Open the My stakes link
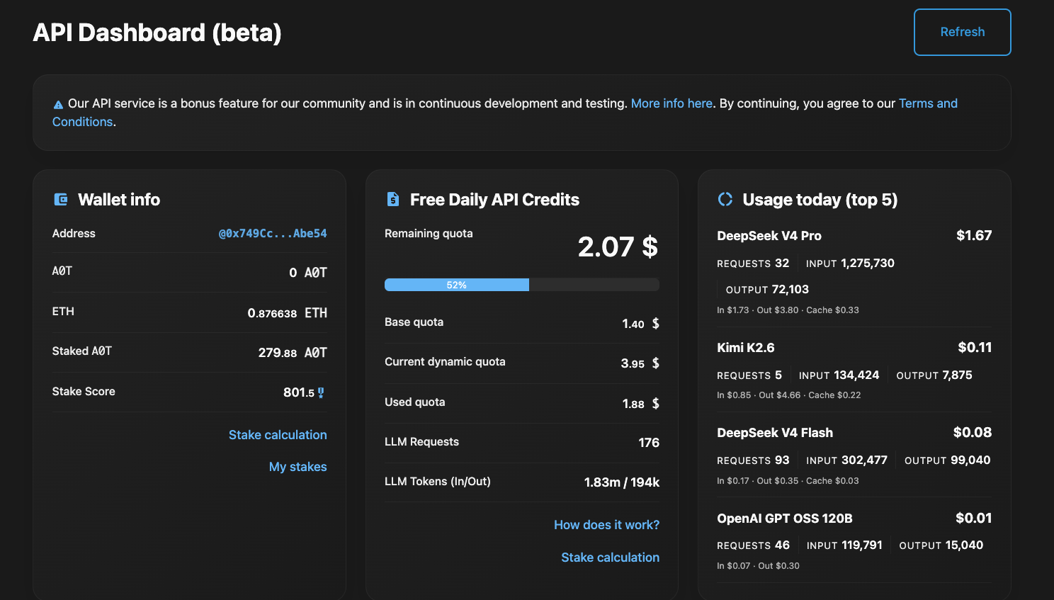Screen dimensions: 1054x600 (297, 467)
